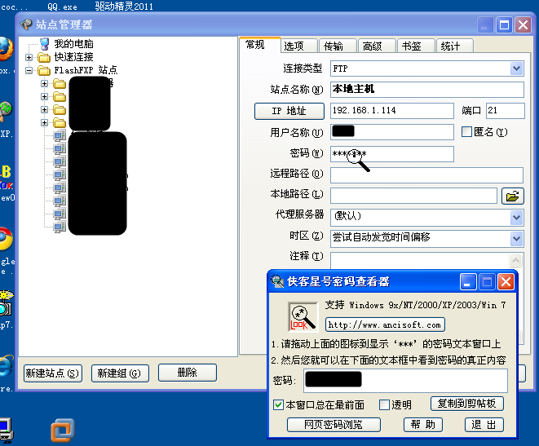Click the browse local path folder icon
Screen dimensions: 539x446
tap(513, 197)
